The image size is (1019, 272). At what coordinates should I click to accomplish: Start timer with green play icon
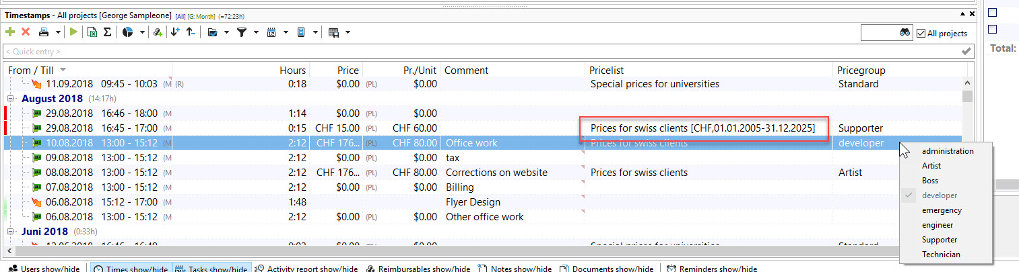[x=73, y=32]
